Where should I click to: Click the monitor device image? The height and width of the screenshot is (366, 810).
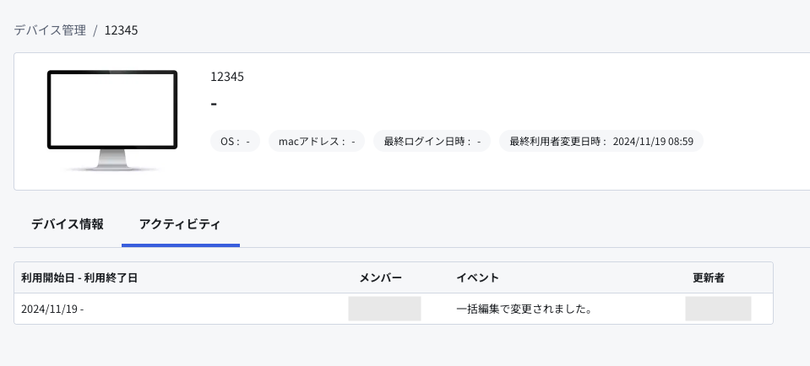112,121
